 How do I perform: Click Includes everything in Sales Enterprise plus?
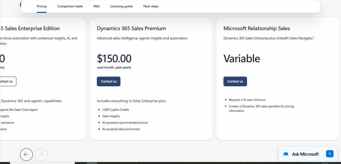click(131, 101)
